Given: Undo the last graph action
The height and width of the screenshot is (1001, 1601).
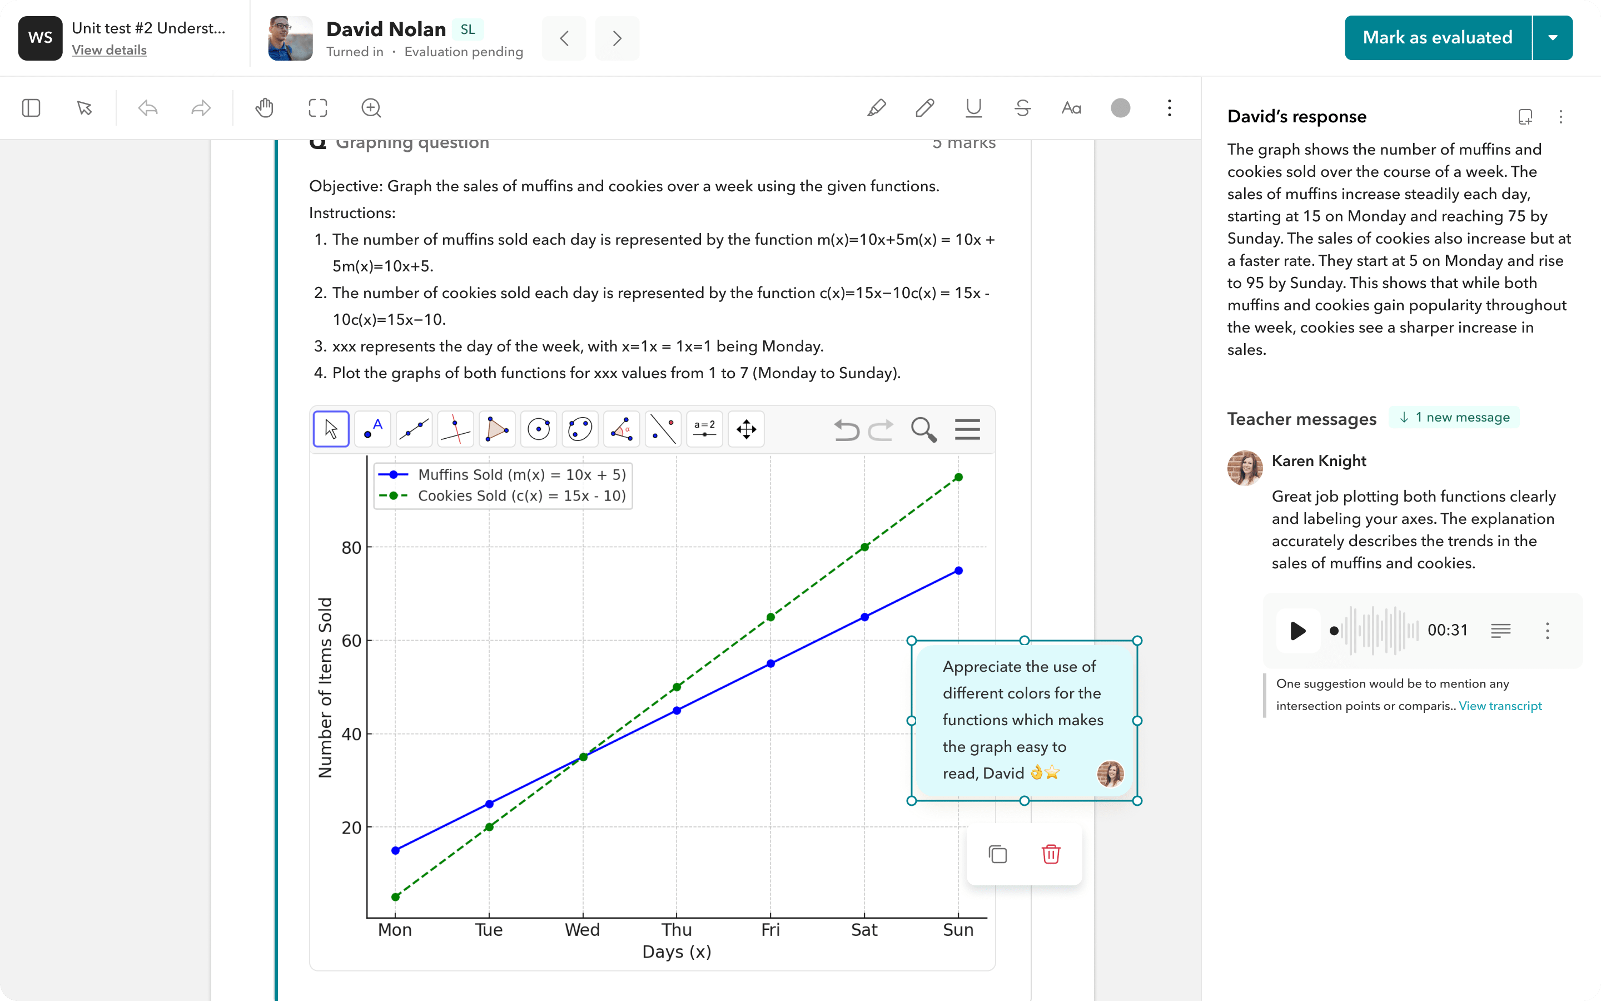Looking at the screenshot, I should [846, 430].
